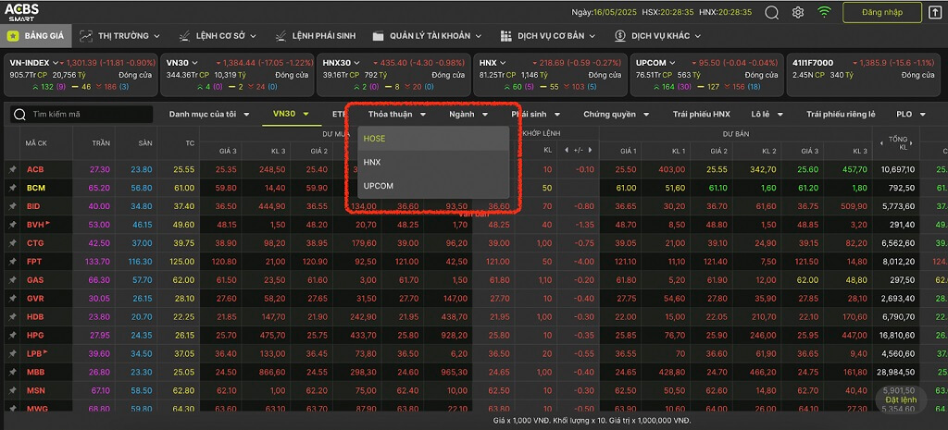Click the chart icon next to Thị trường
This screenshot has height=430, width=948.
86,36
